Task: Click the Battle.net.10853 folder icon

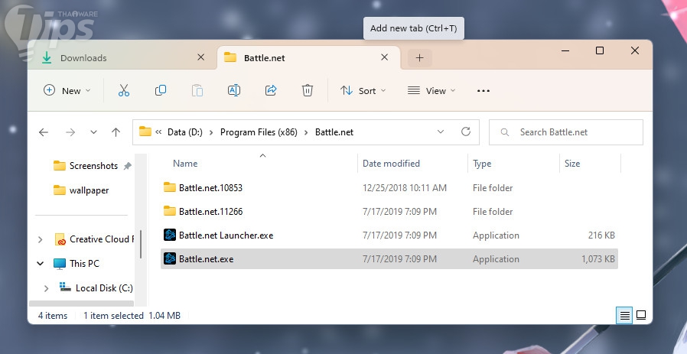Action: coord(170,187)
